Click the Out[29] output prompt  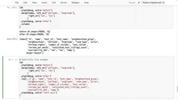(12, 39)
